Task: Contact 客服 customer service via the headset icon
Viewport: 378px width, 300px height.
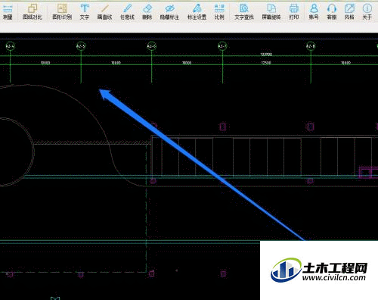Action: 332,12
